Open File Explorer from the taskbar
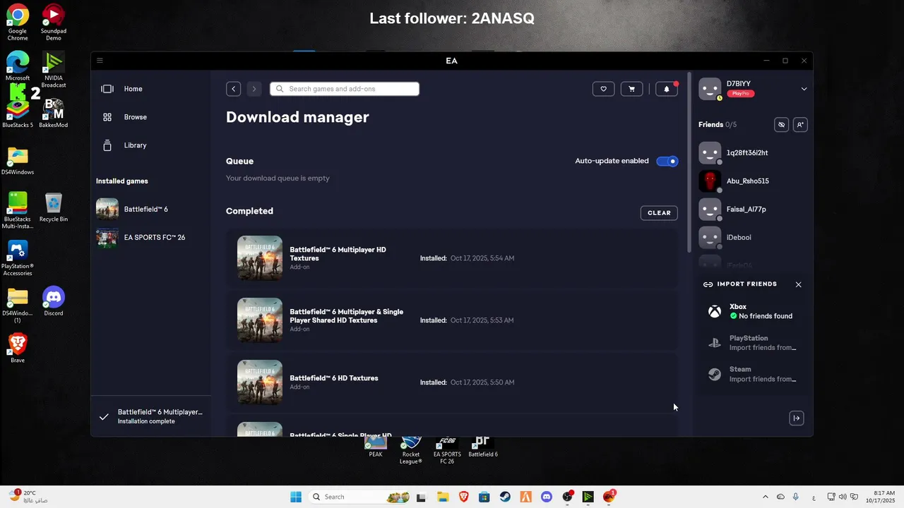 [442, 497]
